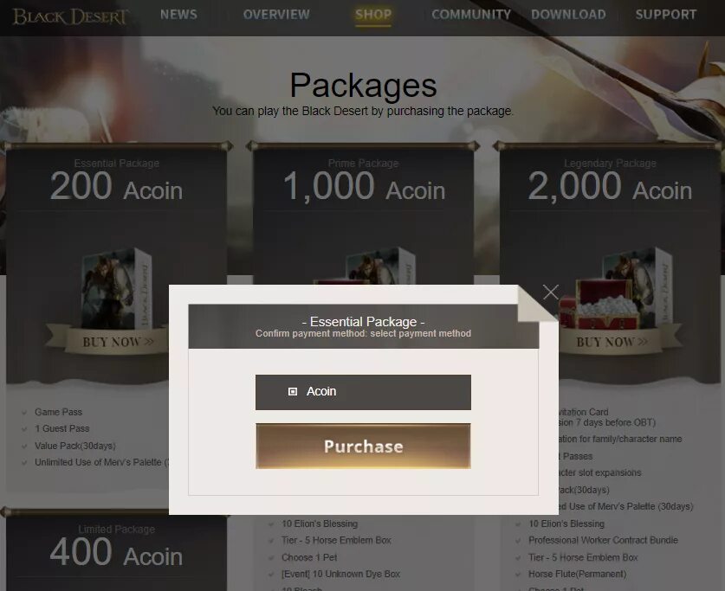
Task: Open the Black Desert logo home link
Action: pos(70,16)
